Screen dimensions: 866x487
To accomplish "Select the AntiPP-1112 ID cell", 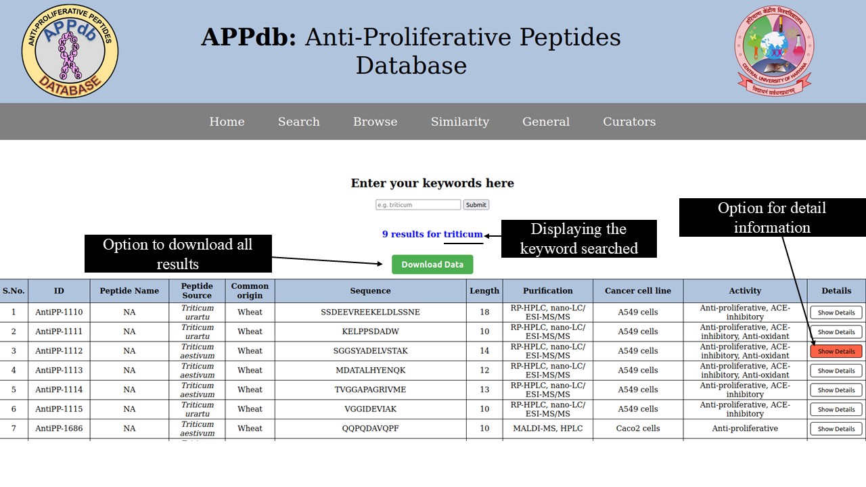I will click(59, 351).
